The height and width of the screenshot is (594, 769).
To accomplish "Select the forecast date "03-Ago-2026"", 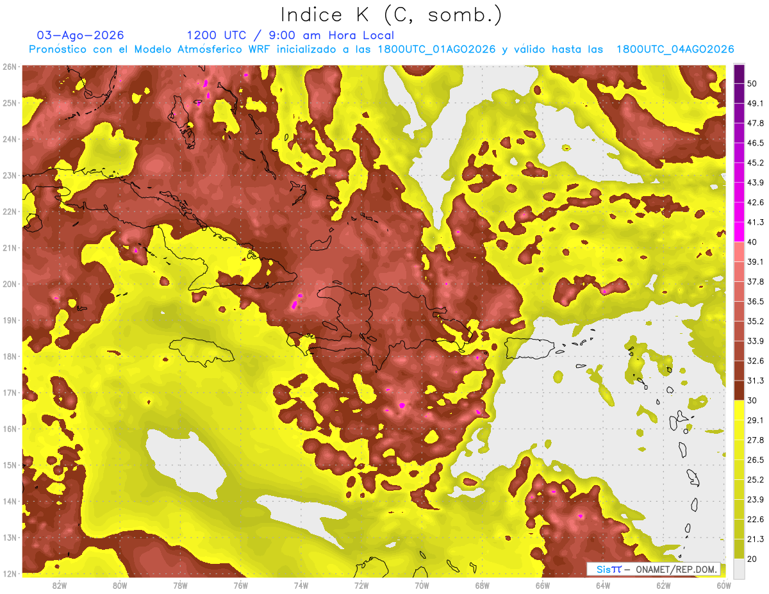I will (x=81, y=35).
